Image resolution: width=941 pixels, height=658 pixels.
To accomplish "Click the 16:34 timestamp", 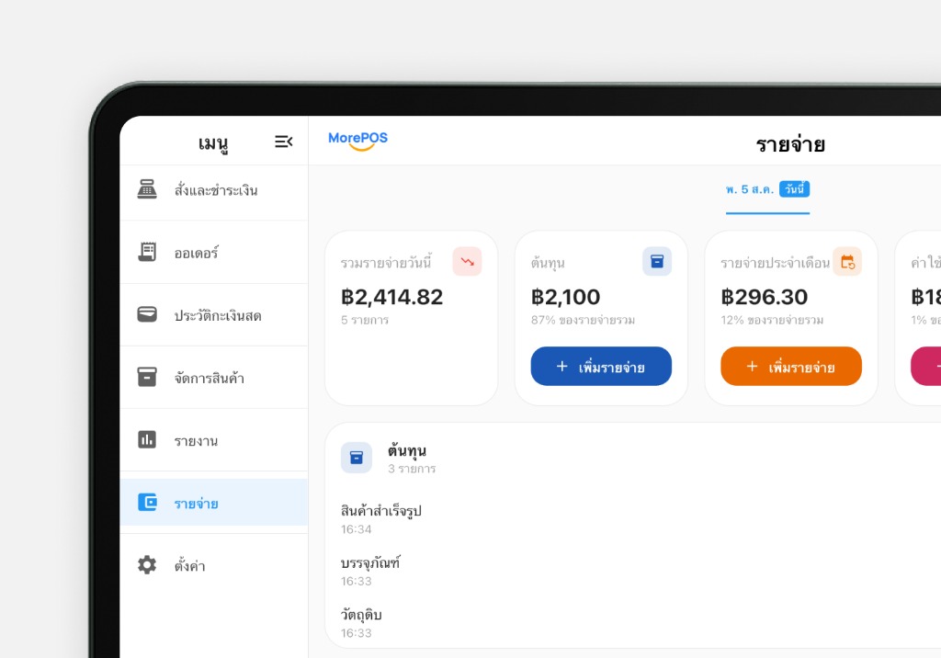I will 356,529.
